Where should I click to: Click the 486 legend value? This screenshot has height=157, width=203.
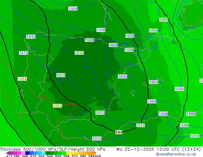(17, 156)
